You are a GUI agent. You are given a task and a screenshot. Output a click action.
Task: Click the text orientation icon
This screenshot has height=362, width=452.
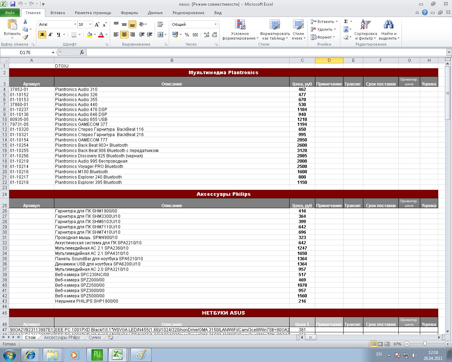click(x=142, y=24)
